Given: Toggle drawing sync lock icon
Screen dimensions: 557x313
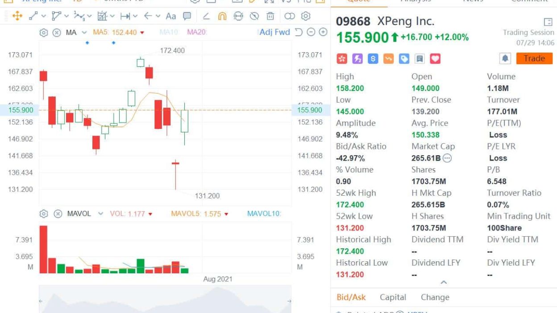Looking at the screenshot, I should [x=238, y=16].
